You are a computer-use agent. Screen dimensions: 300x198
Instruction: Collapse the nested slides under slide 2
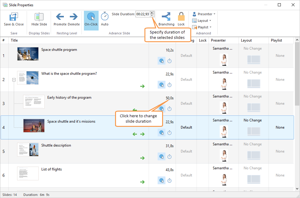(14, 80)
